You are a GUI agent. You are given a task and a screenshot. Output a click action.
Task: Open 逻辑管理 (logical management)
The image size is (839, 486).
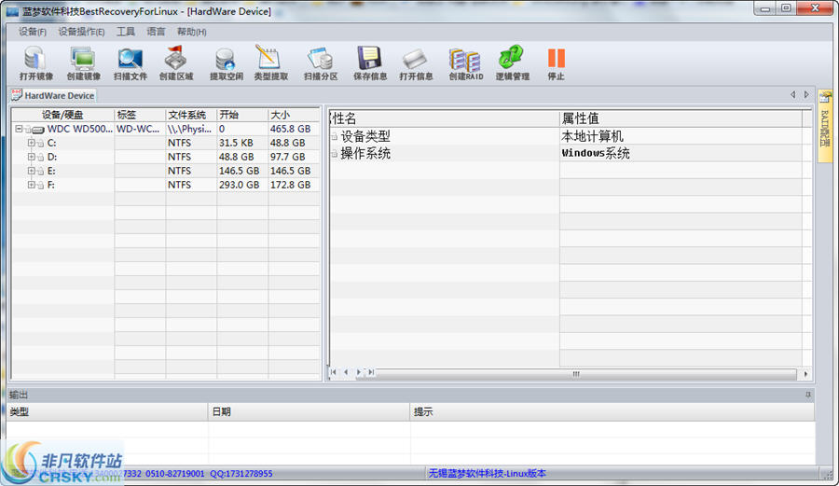(x=512, y=63)
